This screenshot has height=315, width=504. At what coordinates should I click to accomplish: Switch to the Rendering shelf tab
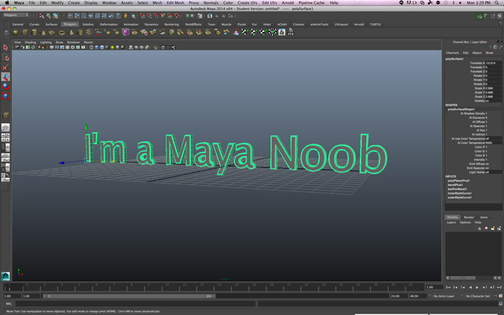click(171, 24)
